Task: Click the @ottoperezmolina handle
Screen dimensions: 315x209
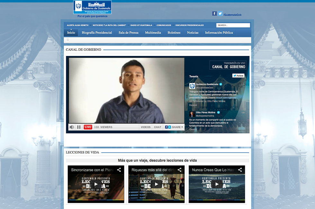Action: (x=205, y=116)
